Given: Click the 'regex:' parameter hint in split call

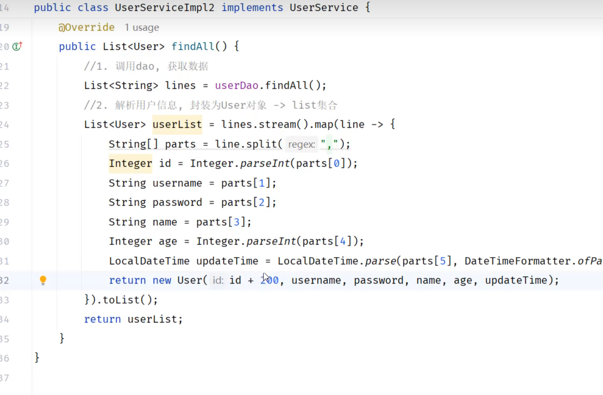Looking at the screenshot, I should 301,145.
